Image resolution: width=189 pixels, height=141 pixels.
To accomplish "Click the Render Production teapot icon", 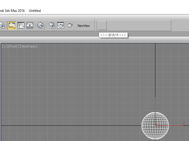I will click(70, 25).
